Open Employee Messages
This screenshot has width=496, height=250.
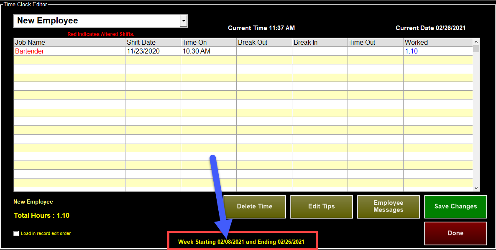click(x=389, y=207)
